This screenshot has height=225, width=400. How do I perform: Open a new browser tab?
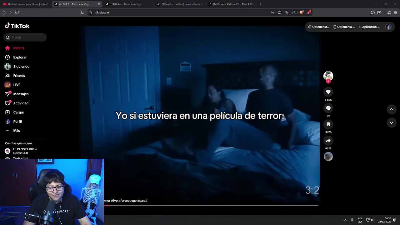coord(260,4)
